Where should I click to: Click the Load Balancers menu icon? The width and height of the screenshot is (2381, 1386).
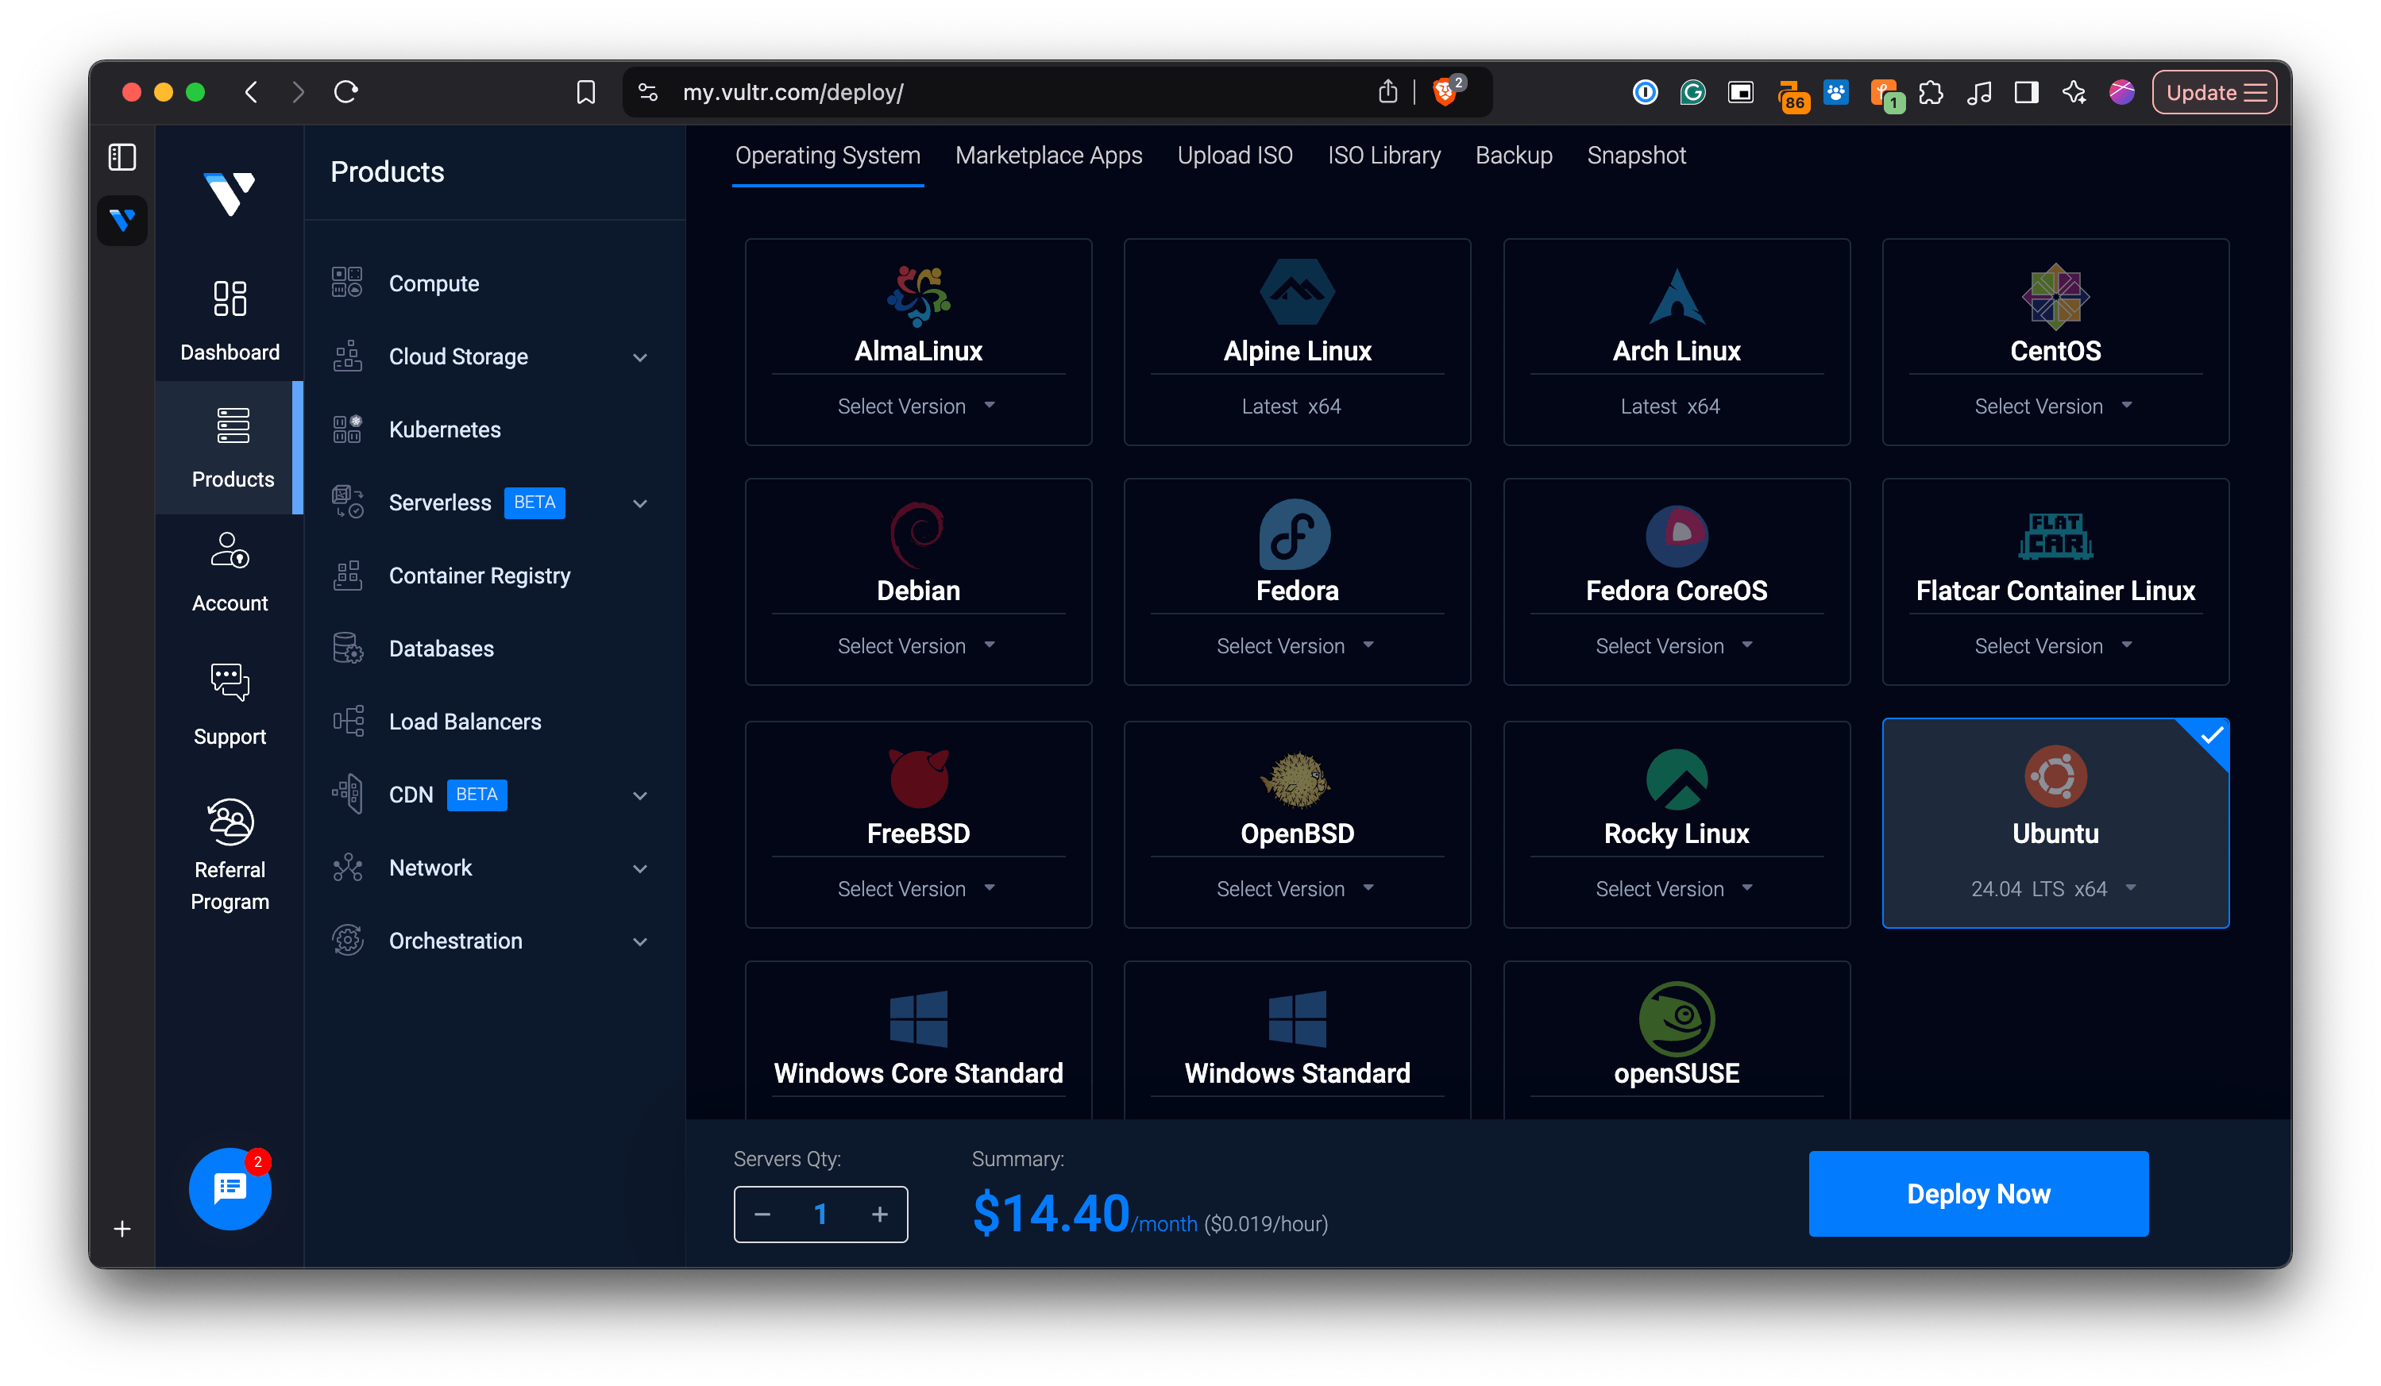click(x=347, y=722)
